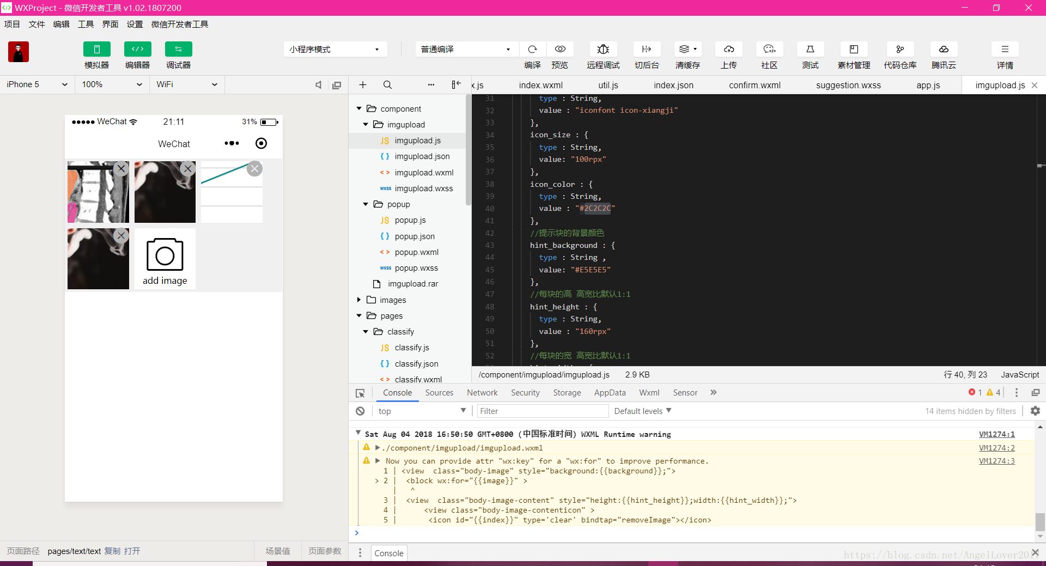
Task: Click the WeChat capsule menu dots
Action: pos(232,143)
